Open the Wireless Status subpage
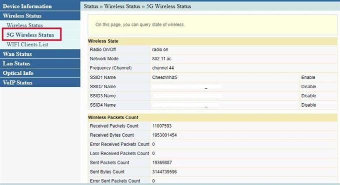Image resolution: width=340 pixels, height=185 pixels. 24,25
